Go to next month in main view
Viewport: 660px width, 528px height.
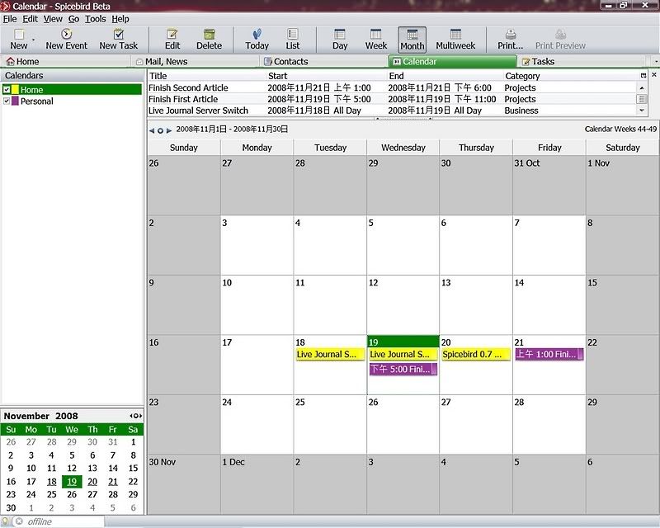[169, 130]
